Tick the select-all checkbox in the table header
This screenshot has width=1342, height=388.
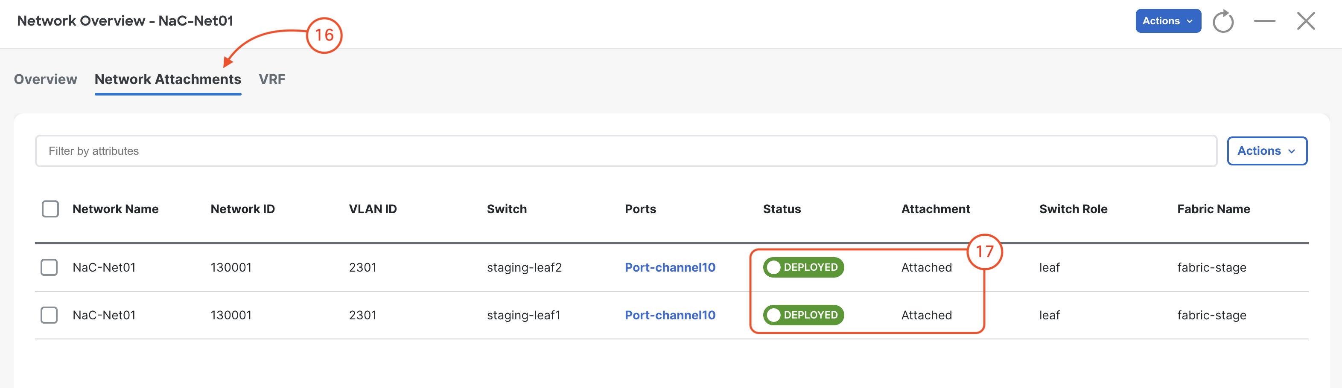pos(50,209)
